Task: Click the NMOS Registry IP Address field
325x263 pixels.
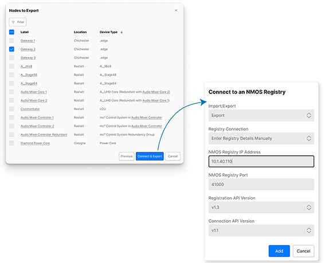Action: point(261,161)
